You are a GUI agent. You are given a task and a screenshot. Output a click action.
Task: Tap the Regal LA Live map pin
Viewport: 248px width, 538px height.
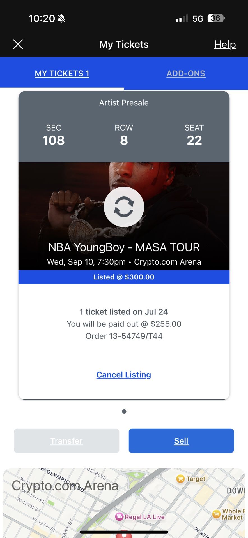pos(120,517)
